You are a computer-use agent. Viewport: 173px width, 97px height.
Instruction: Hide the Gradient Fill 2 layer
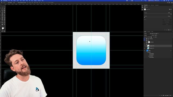[145, 46]
